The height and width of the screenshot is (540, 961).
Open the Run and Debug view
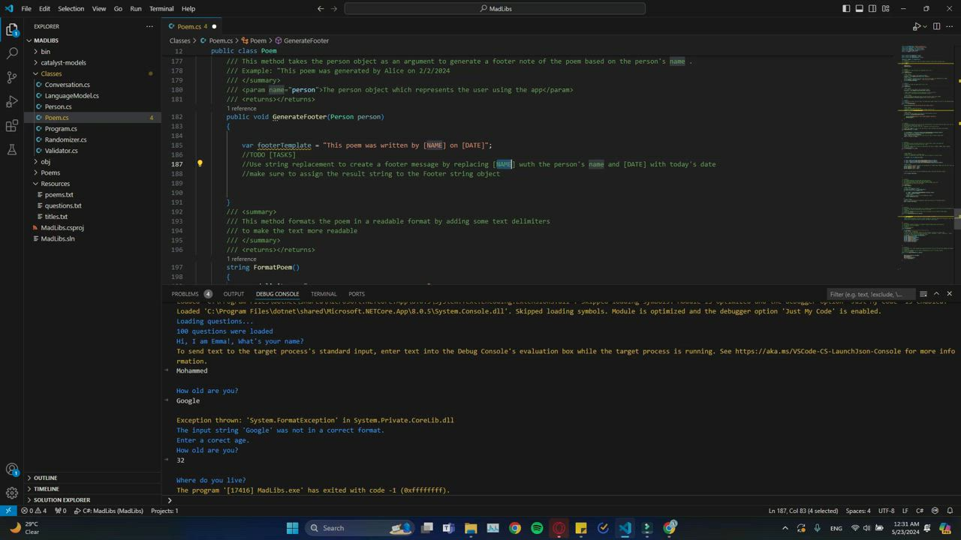click(12, 101)
